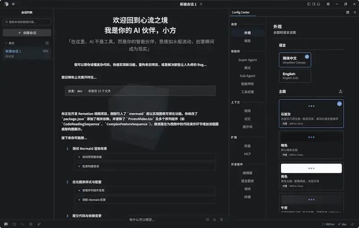This screenshot has width=359, height=228.
Task: Open the hamburger menu beside the logo
Action: point(13,4)
